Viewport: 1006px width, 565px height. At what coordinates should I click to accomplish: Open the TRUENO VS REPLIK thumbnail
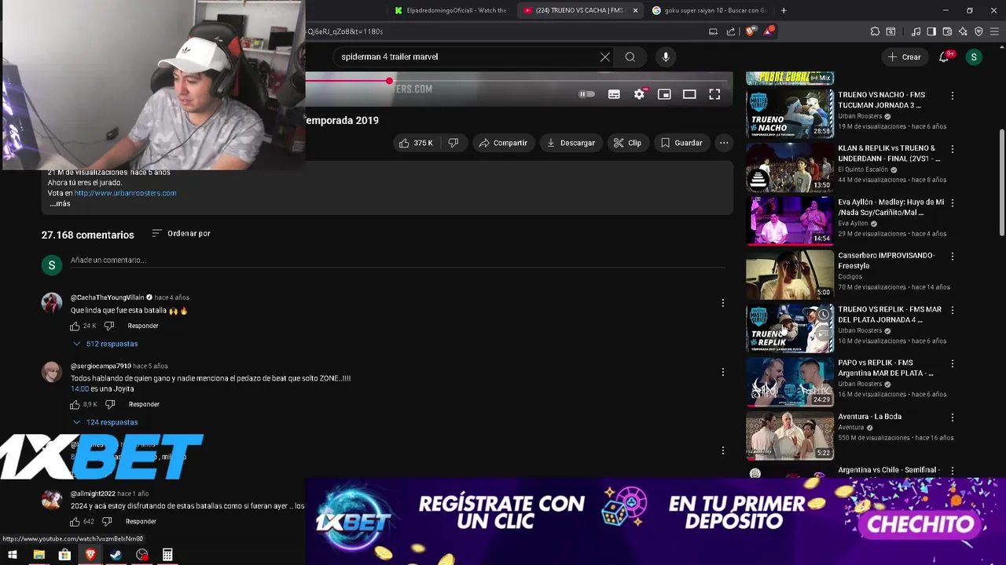click(x=790, y=328)
